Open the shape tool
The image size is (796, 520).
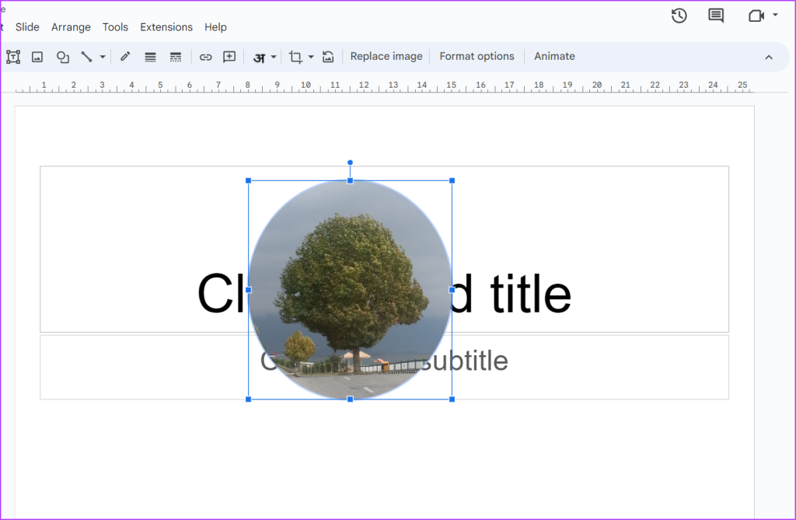pos(63,57)
